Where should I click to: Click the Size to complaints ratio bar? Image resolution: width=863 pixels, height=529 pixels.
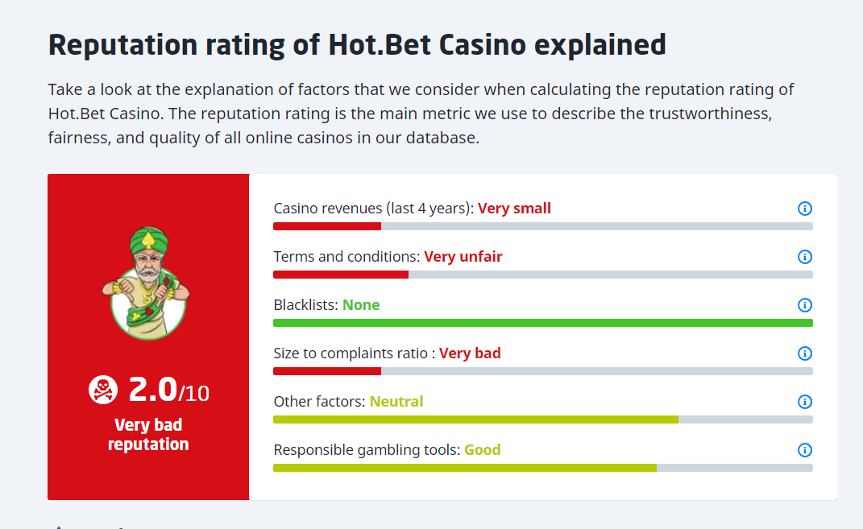coord(542,372)
